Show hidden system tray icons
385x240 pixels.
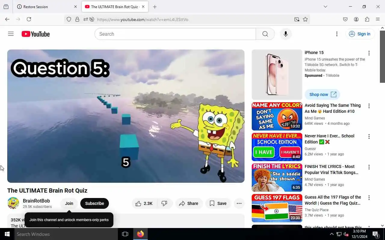click(332, 234)
